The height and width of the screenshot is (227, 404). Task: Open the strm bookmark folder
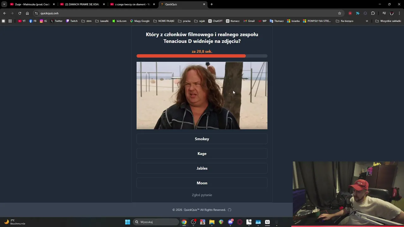pyautogui.click(x=86, y=21)
